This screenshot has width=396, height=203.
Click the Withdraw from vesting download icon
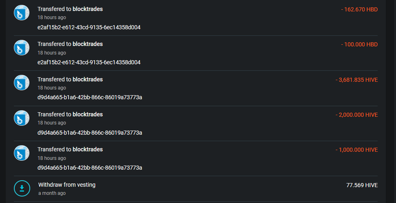(x=22, y=188)
